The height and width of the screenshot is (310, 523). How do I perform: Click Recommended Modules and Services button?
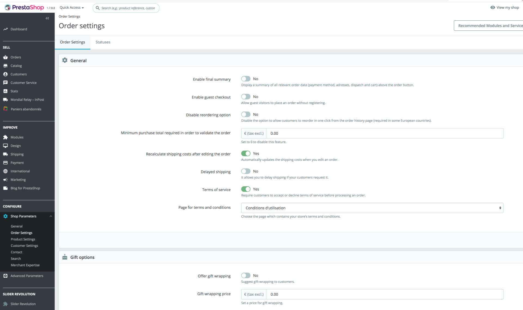[488, 26]
